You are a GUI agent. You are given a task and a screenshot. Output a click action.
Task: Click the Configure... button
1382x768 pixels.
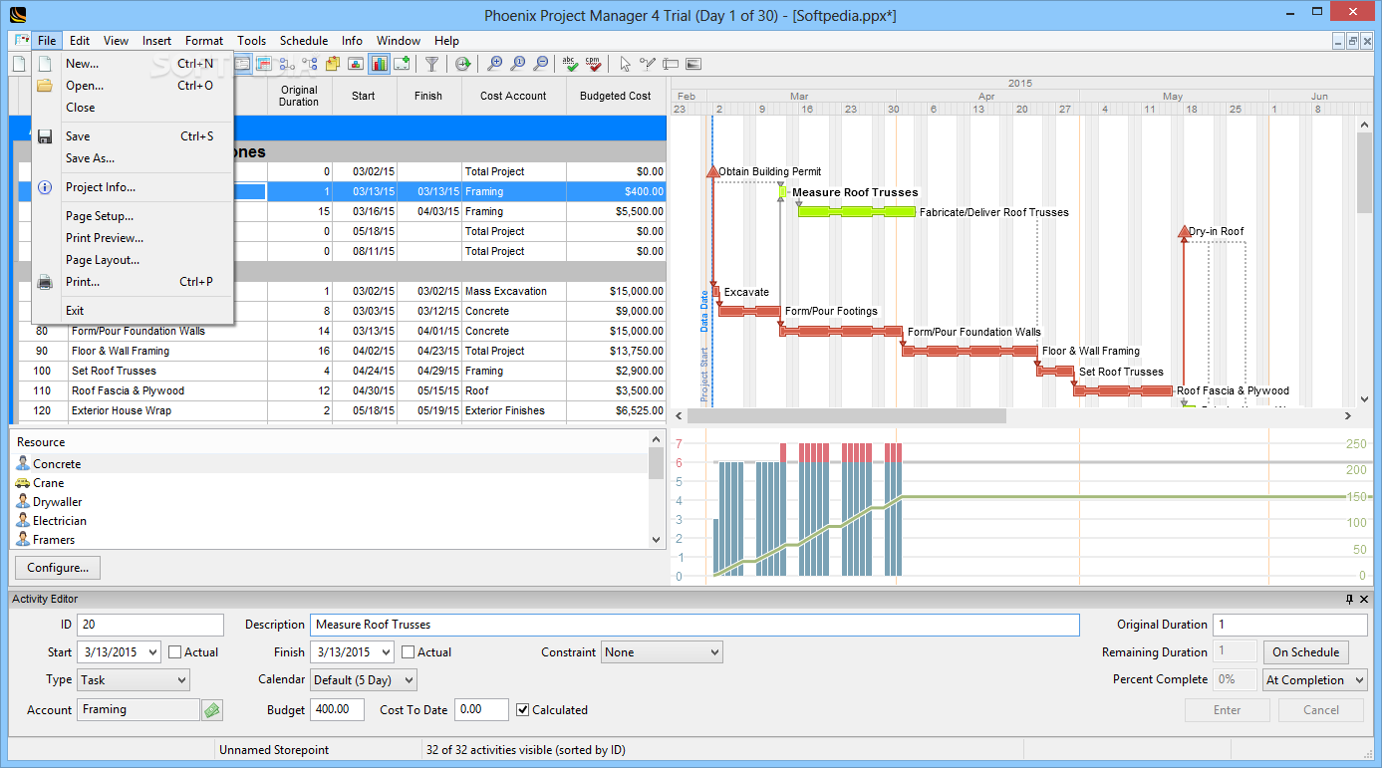tap(58, 568)
